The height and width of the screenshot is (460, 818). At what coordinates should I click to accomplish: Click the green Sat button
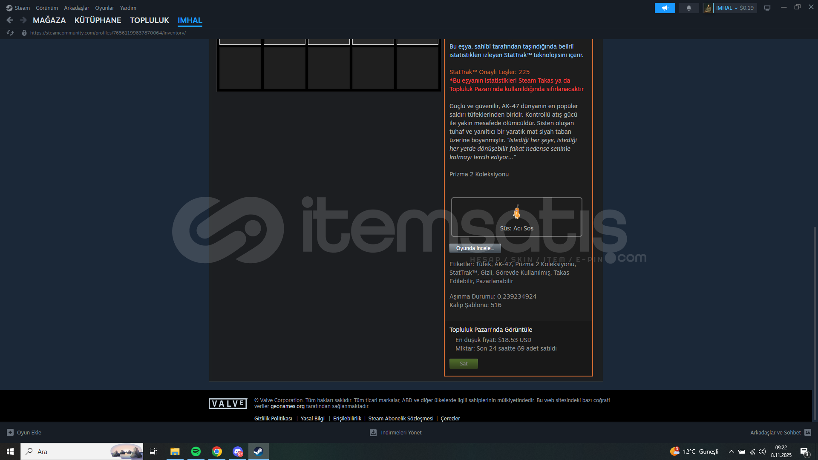pos(464,364)
